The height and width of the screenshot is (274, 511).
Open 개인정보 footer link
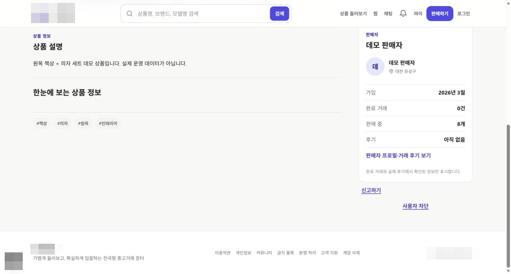243,253
